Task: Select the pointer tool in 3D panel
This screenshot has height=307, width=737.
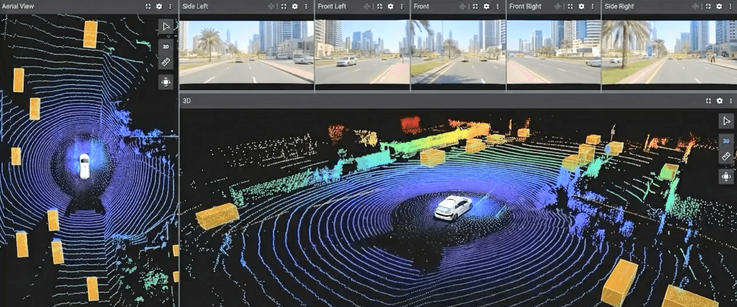Action: coord(726,121)
